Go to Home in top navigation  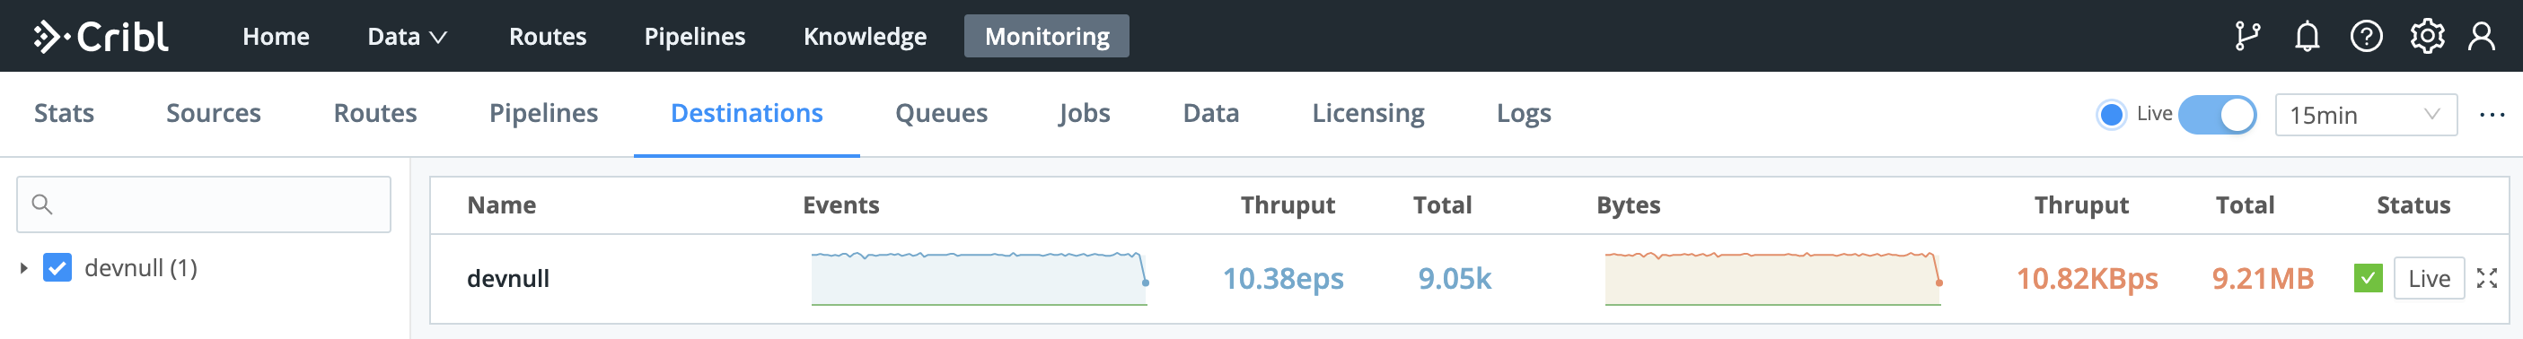277,36
